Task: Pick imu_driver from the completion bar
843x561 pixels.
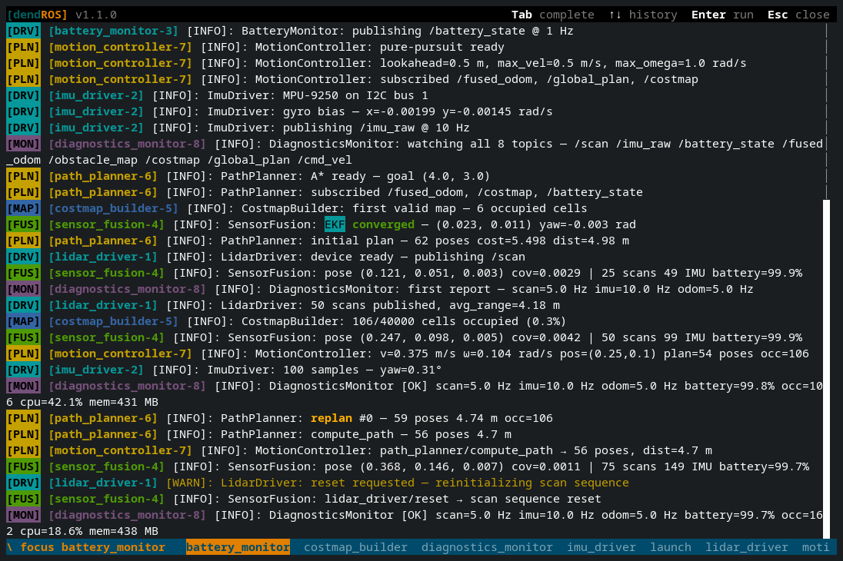Action: pyautogui.click(x=601, y=547)
